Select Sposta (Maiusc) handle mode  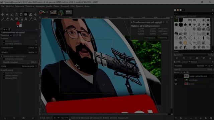click(x=4, y=76)
